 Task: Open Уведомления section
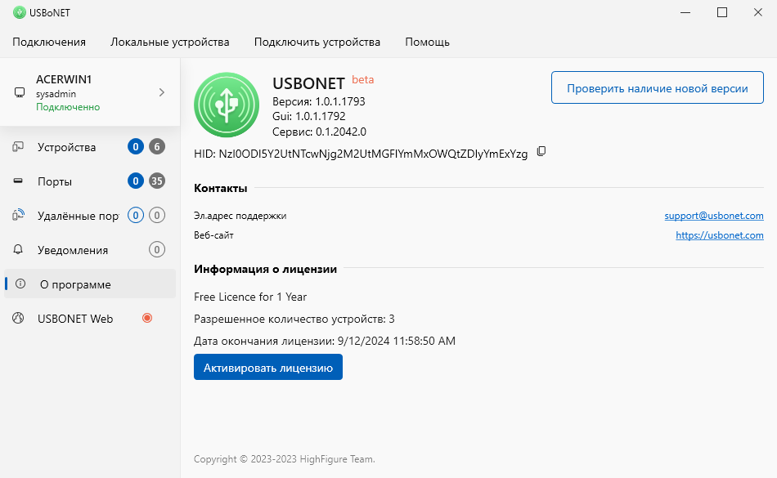(90, 249)
